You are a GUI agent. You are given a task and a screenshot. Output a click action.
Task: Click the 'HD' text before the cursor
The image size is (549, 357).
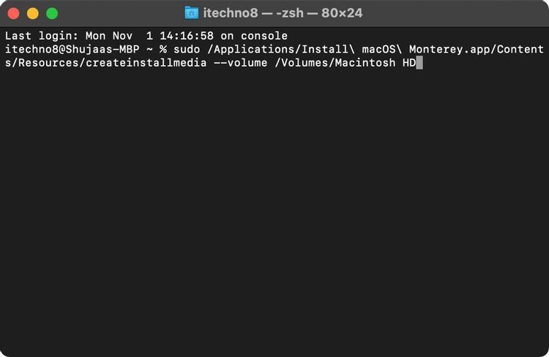408,63
